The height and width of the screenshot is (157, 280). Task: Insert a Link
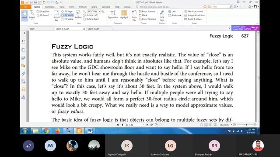tap(172, 11)
